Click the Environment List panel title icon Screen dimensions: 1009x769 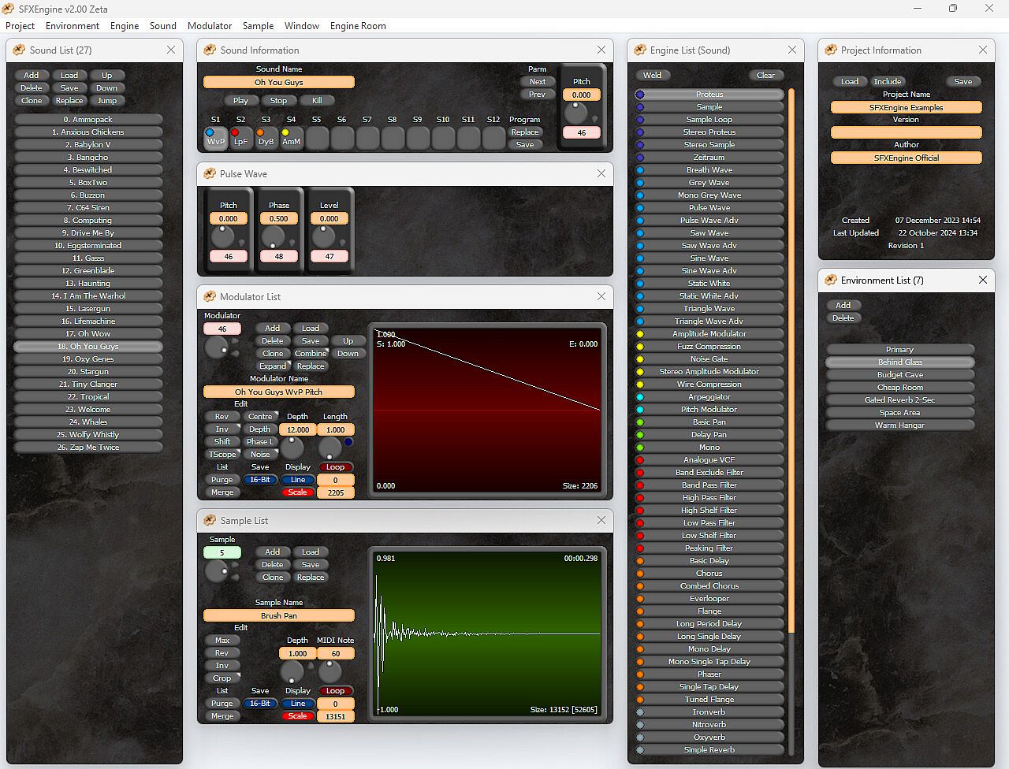pos(830,280)
